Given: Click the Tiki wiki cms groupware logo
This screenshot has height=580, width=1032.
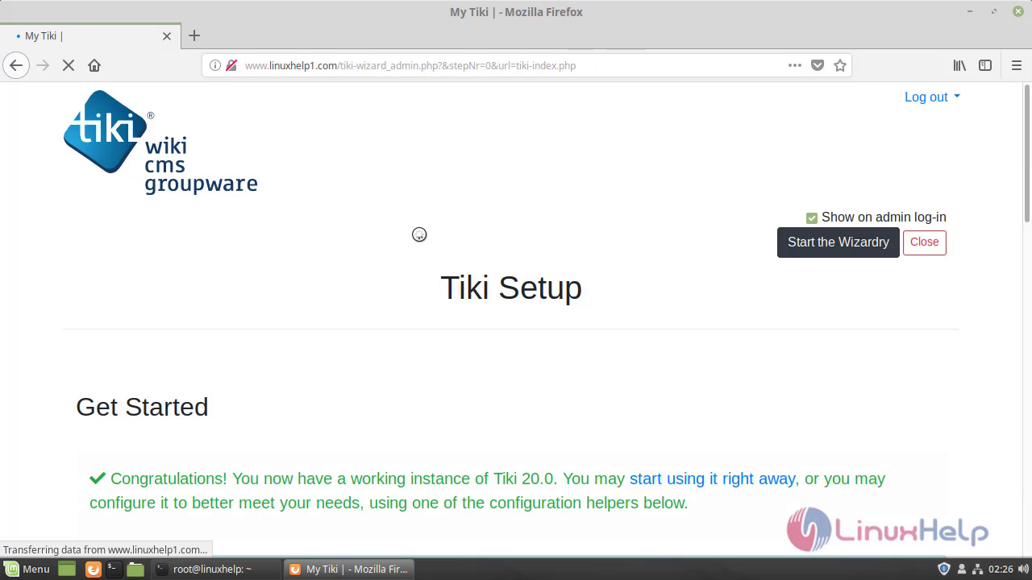Looking at the screenshot, I should [160, 142].
